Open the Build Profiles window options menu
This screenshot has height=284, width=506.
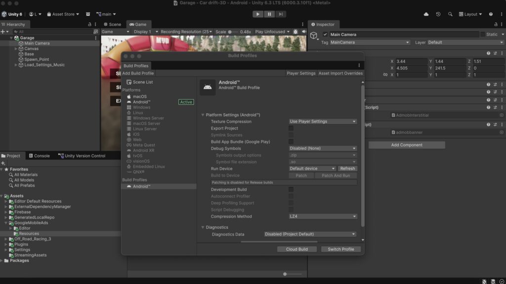point(359,66)
